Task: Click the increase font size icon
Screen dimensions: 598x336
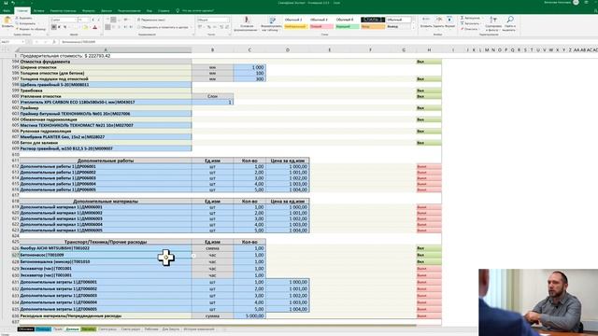Action: (x=93, y=20)
